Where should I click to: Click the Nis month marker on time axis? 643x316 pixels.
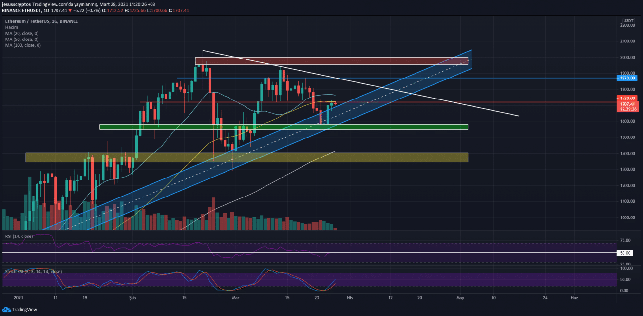coord(349,297)
